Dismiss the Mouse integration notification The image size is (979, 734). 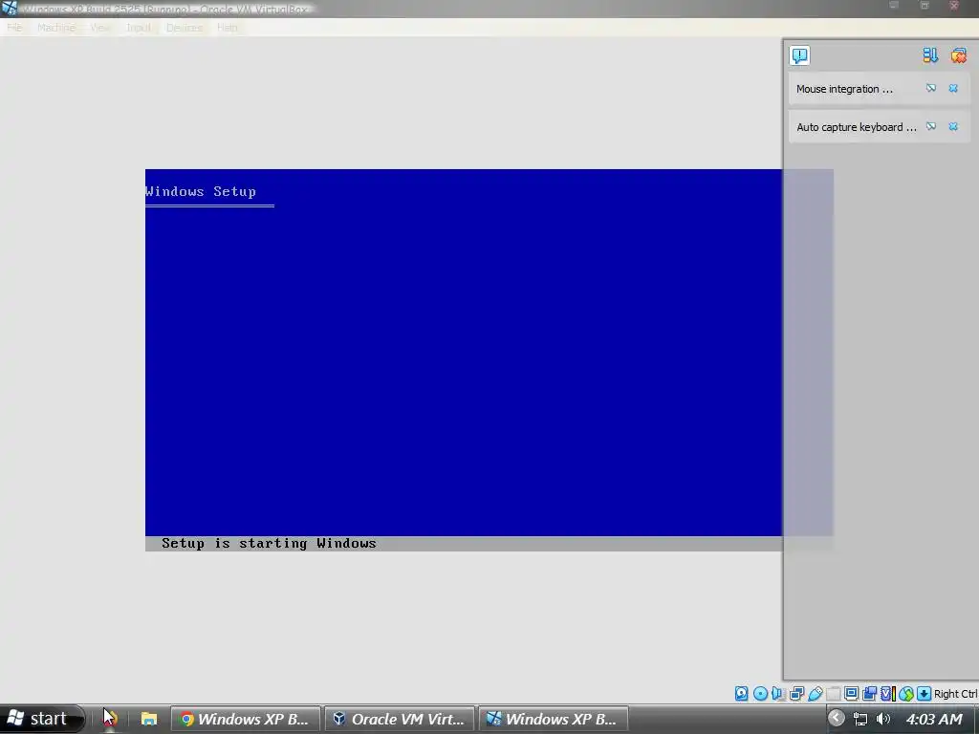(x=953, y=89)
